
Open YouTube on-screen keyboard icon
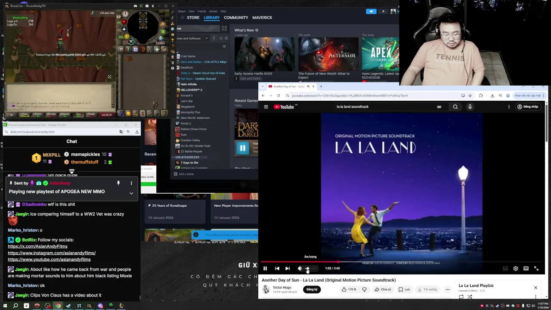[439, 107]
